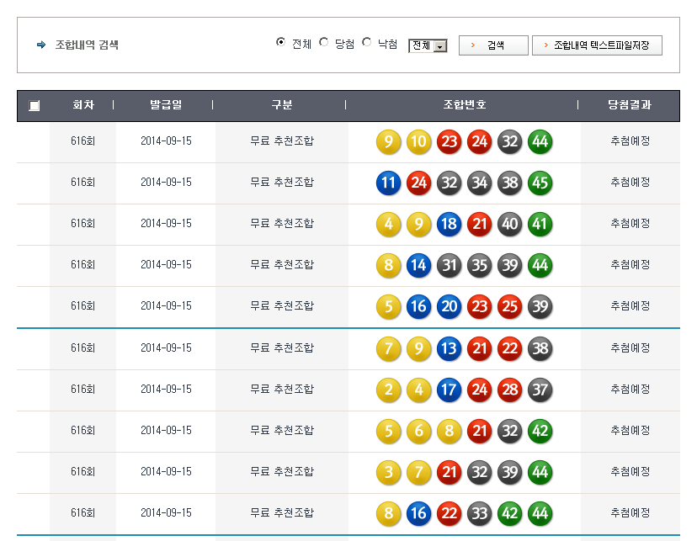
Task: Click the red number 25 ball
Action: 509,306
